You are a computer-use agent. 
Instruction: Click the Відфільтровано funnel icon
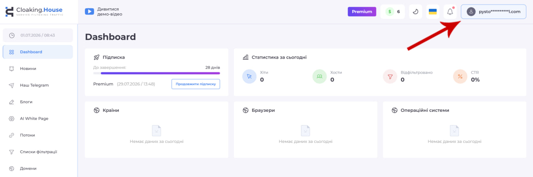(x=390, y=76)
